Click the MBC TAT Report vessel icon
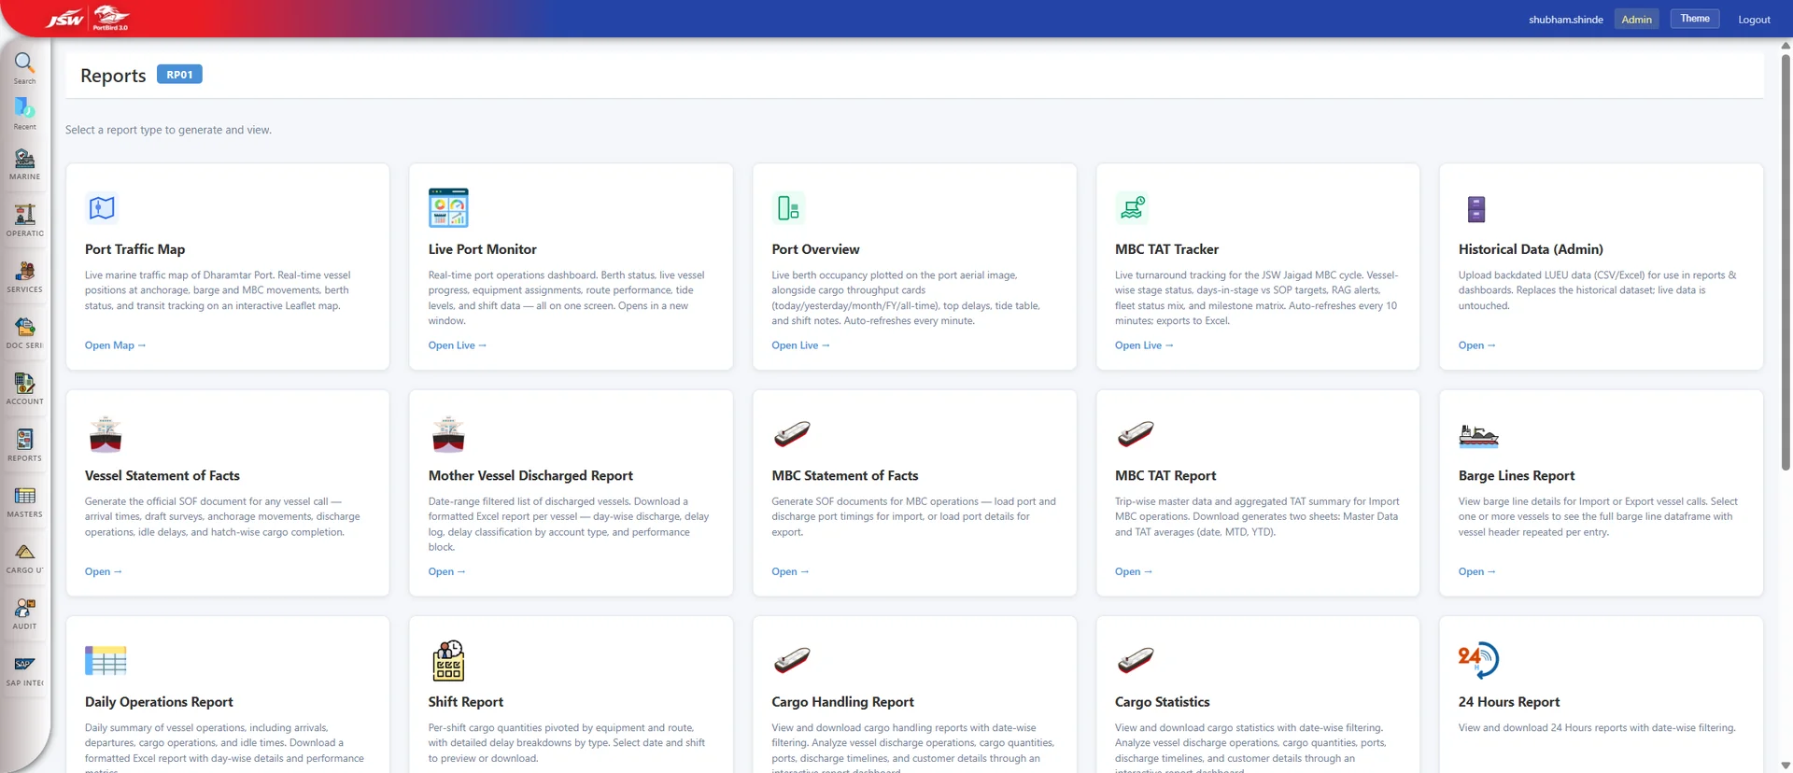1793x773 pixels. [1136, 434]
